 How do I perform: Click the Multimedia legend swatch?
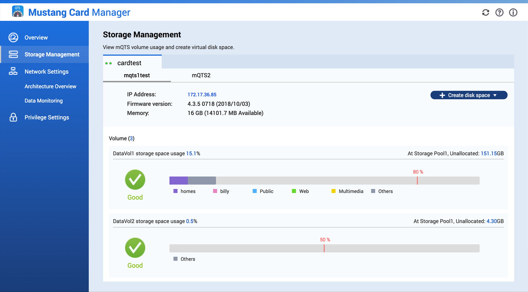tap(333, 191)
